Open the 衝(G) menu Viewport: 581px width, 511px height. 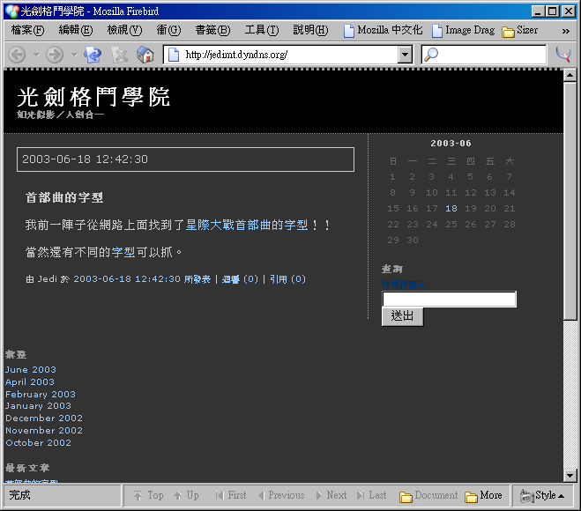tap(168, 30)
